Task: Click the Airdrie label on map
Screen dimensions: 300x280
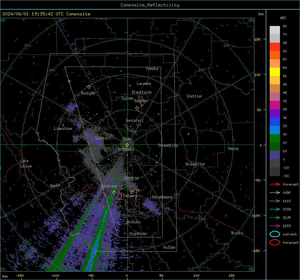Action: 131,178
